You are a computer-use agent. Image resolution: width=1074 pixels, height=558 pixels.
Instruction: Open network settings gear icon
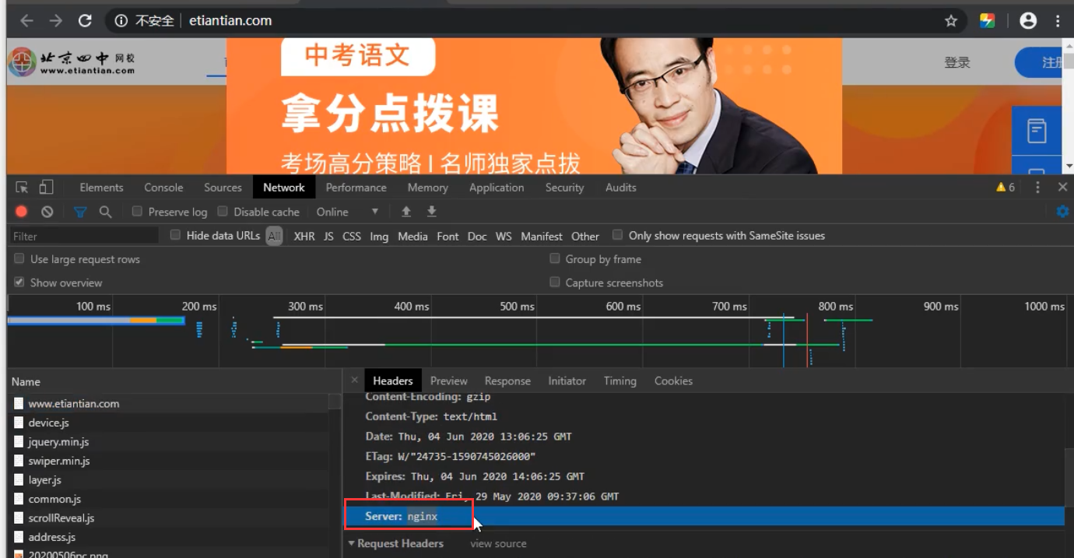(1062, 212)
